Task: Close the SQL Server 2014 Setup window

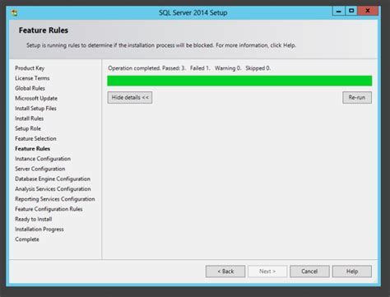Action: coord(368,11)
